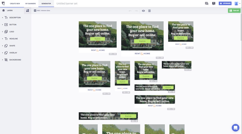Click the redo arrow in toolbar
This screenshot has height=134, width=242.
136,11
